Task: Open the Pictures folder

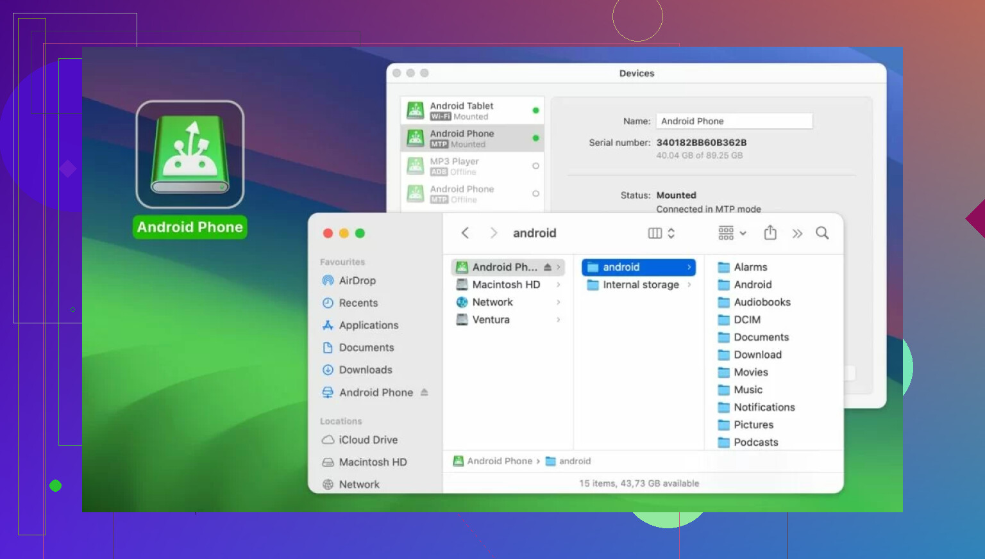Action: (746, 425)
